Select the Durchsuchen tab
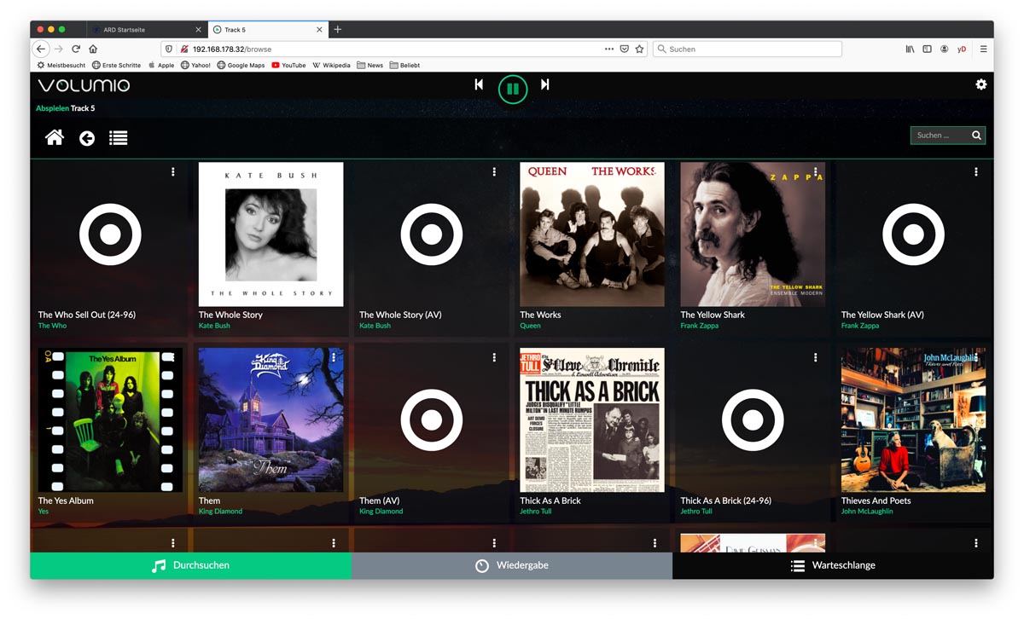This screenshot has height=619, width=1024. pyautogui.click(x=190, y=565)
